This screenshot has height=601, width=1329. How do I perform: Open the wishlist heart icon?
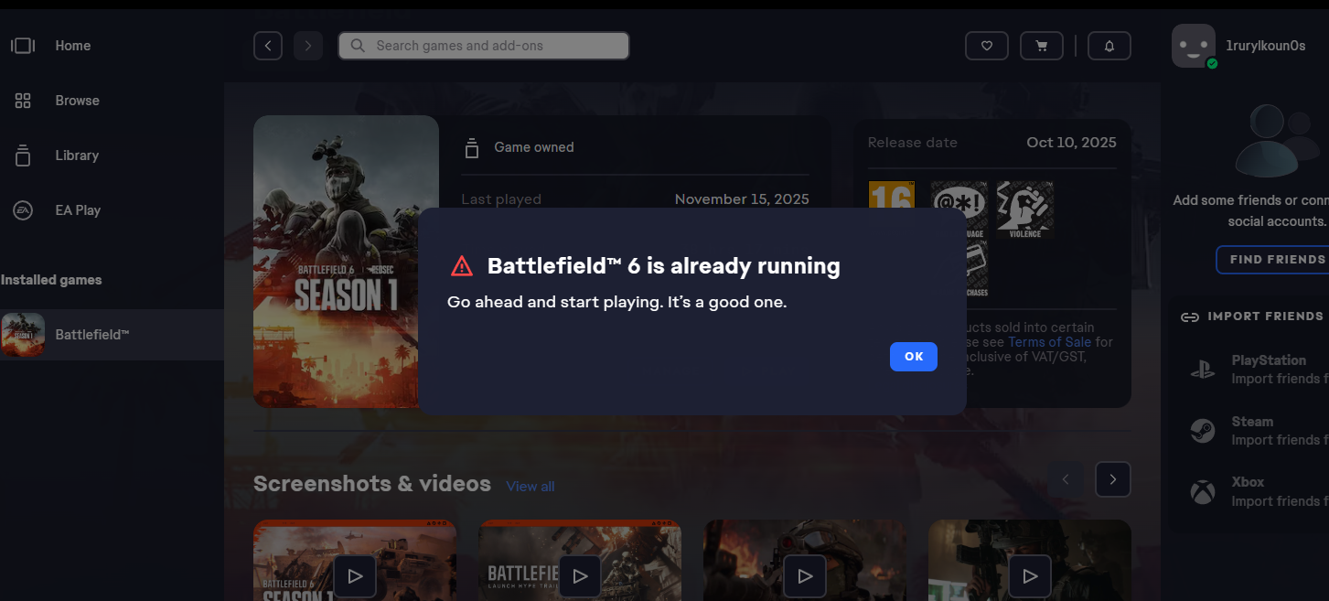coord(986,46)
